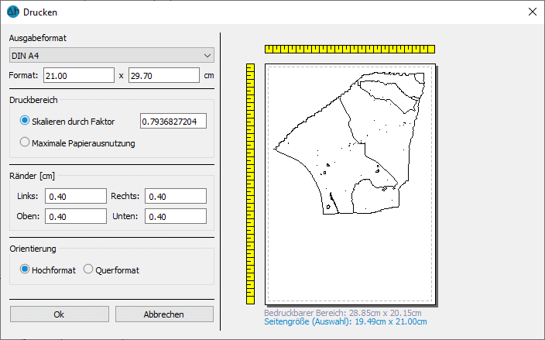This screenshot has width=545, height=340.
Task: Click the format height field showing 29.70
Action: [164, 75]
